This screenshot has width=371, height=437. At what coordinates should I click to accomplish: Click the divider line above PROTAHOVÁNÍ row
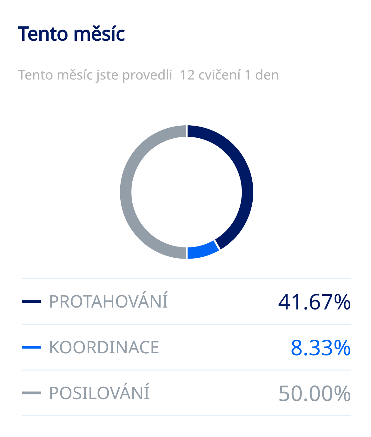pyautogui.click(x=187, y=278)
